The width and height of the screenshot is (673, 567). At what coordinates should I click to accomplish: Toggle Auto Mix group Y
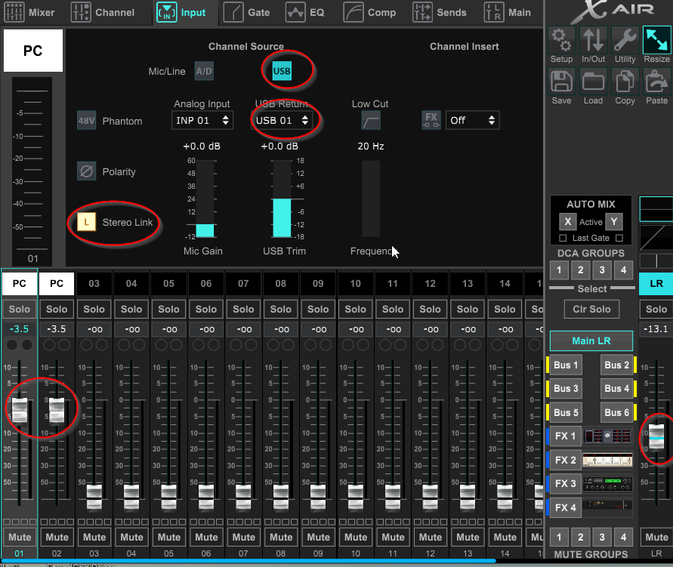[614, 222]
